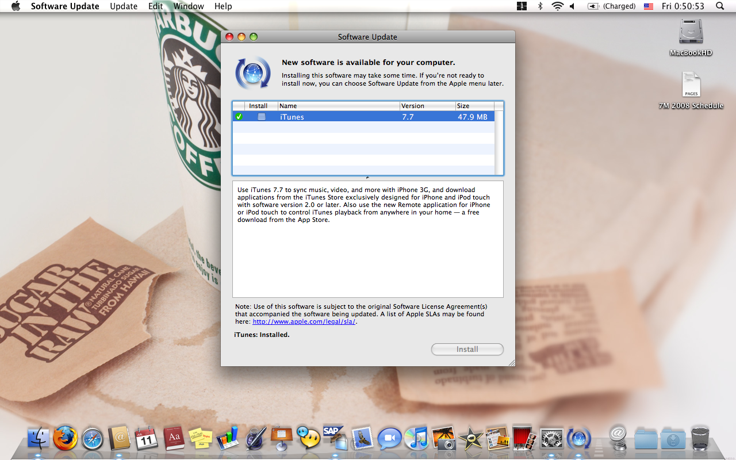Click the Install button
This screenshot has height=460, width=736.
coord(467,349)
